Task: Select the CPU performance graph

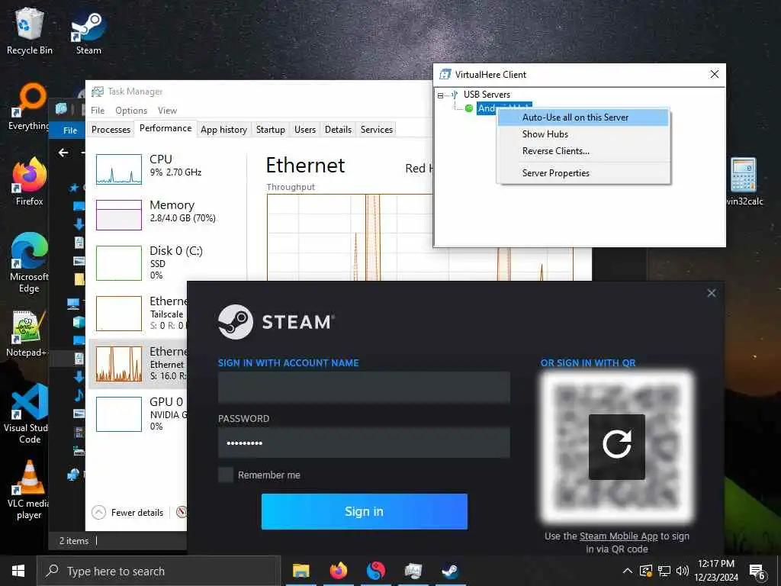Action: pos(118,169)
